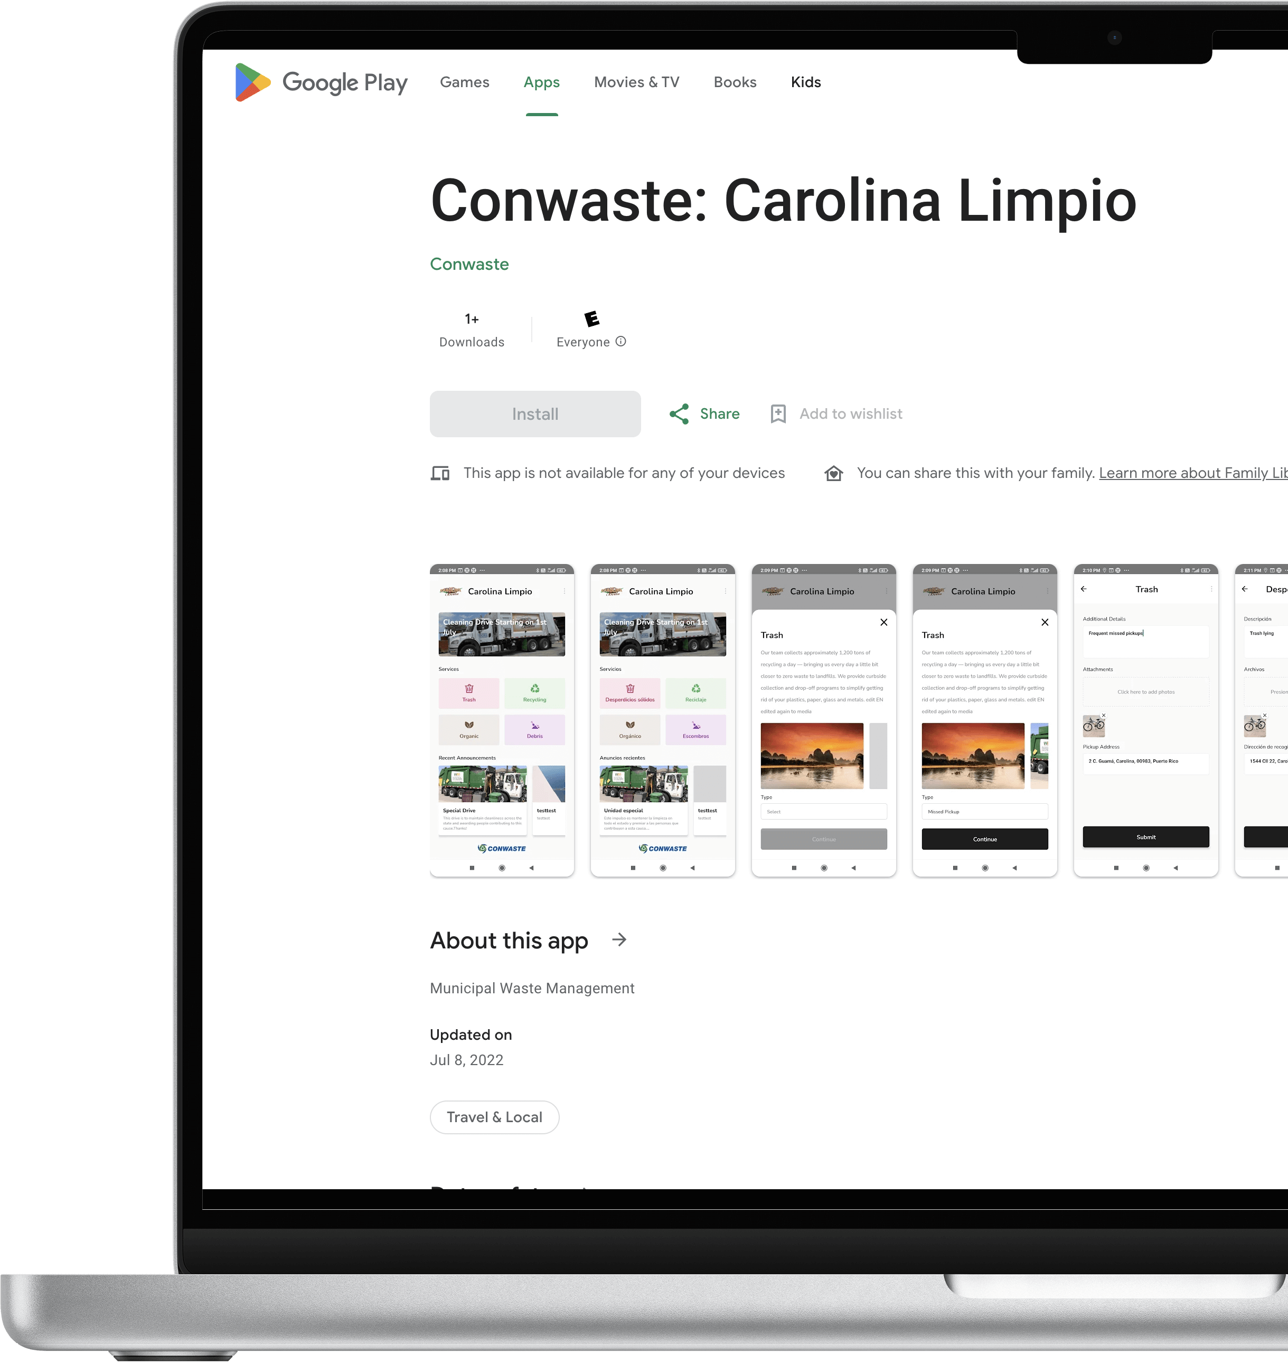
Task: Click the not available for devices message
Action: pos(624,473)
